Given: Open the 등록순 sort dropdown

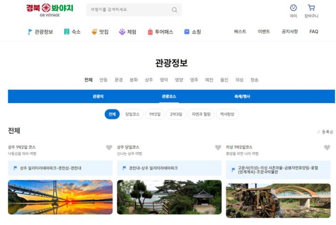Looking at the screenshot, I should tap(325, 132).
